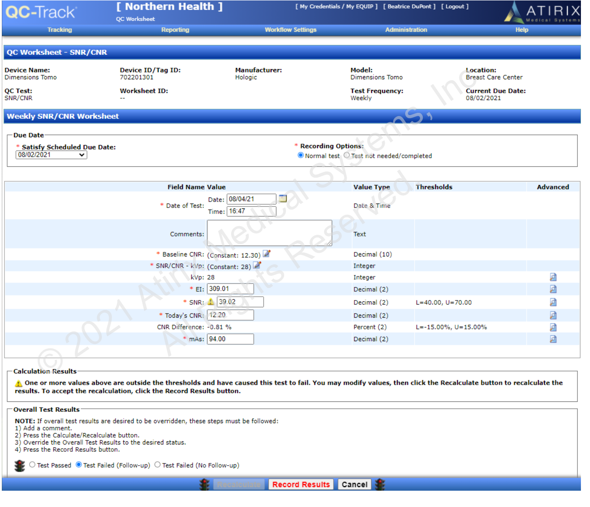Select Test not needed/completed option
Screen dimensions: 590x507
click(x=347, y=155)
